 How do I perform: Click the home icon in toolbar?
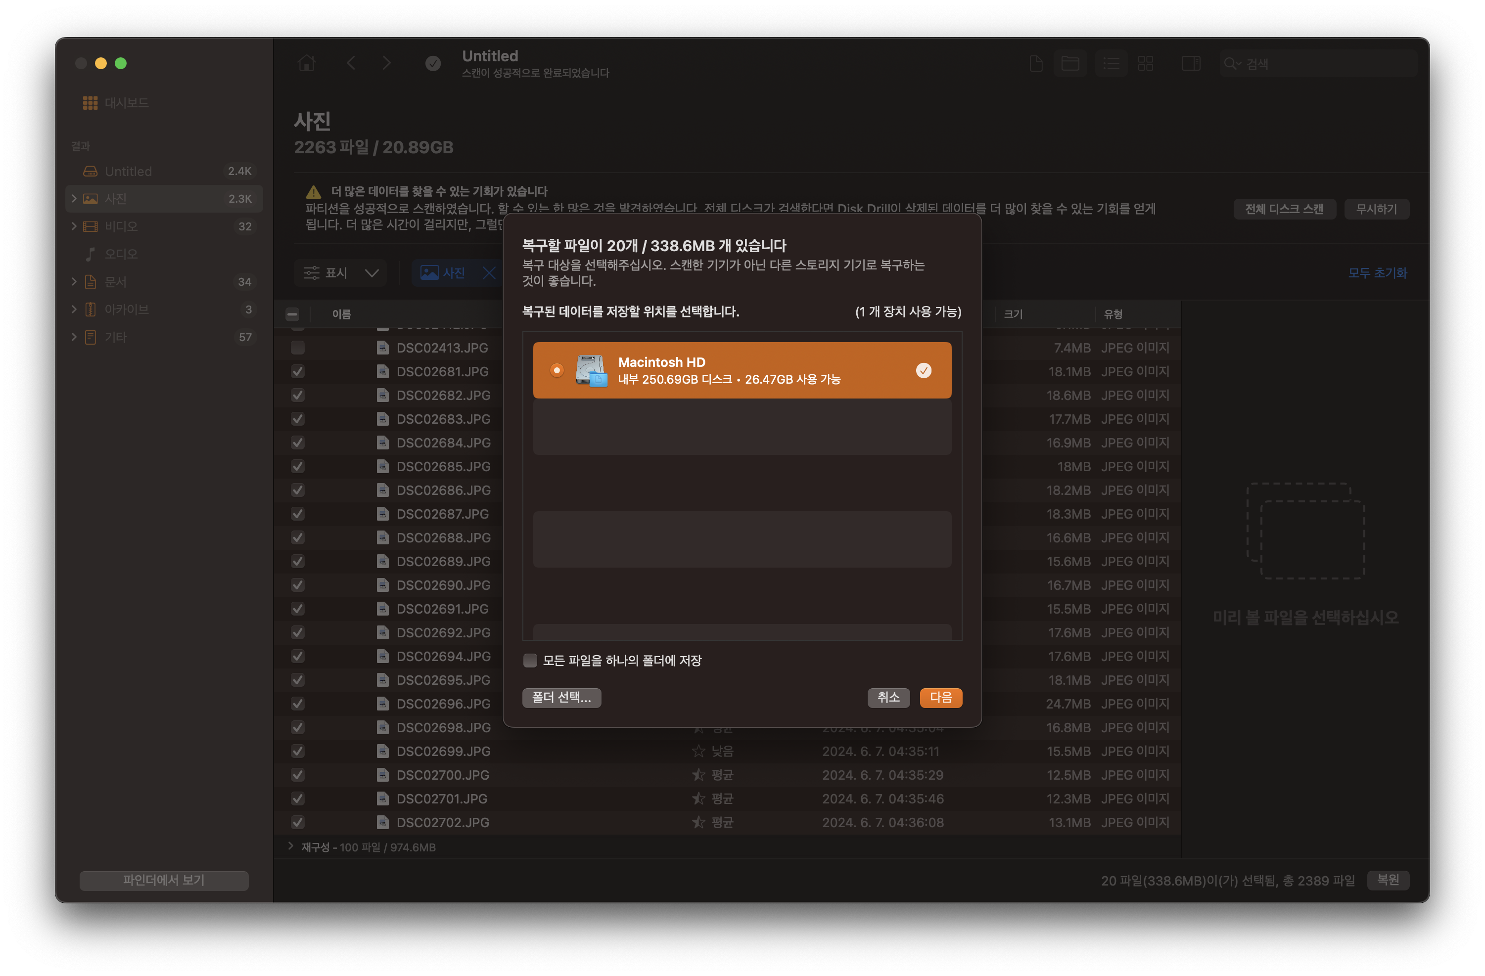pyautogui.click(x=306, y=63)
